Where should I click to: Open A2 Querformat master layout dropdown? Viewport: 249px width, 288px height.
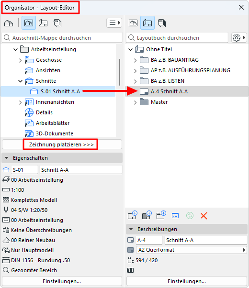(192, 250)
